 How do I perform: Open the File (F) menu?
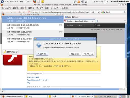[x=6, y=8]
